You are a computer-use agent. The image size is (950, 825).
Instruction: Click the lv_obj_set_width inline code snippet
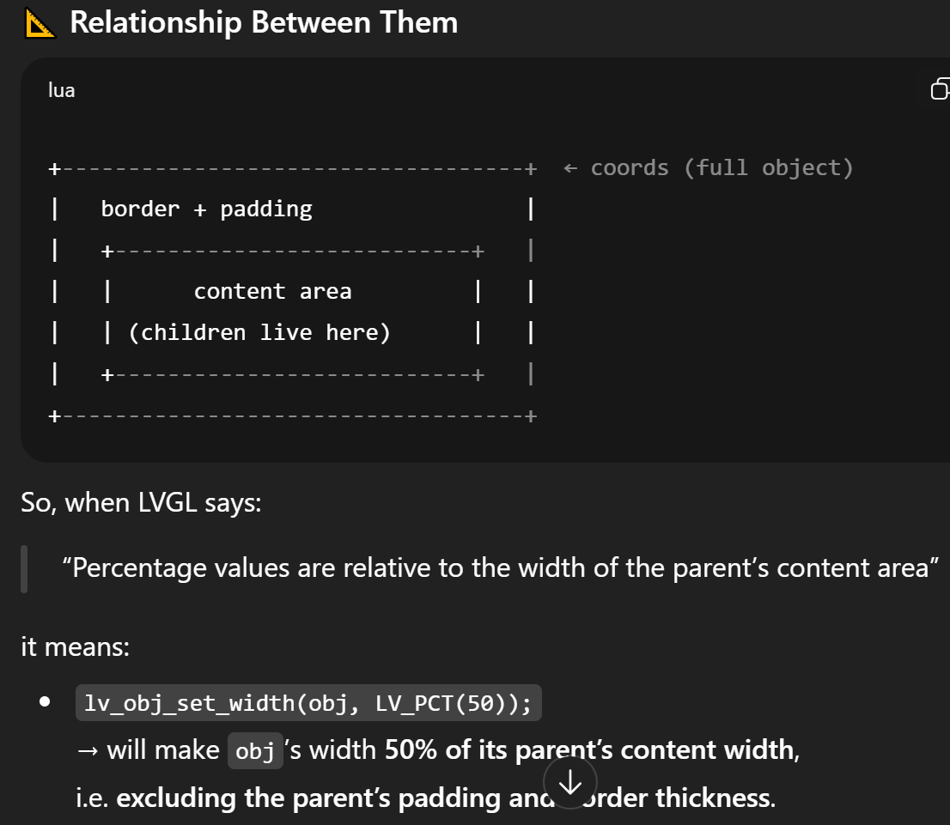pos(308,703)
